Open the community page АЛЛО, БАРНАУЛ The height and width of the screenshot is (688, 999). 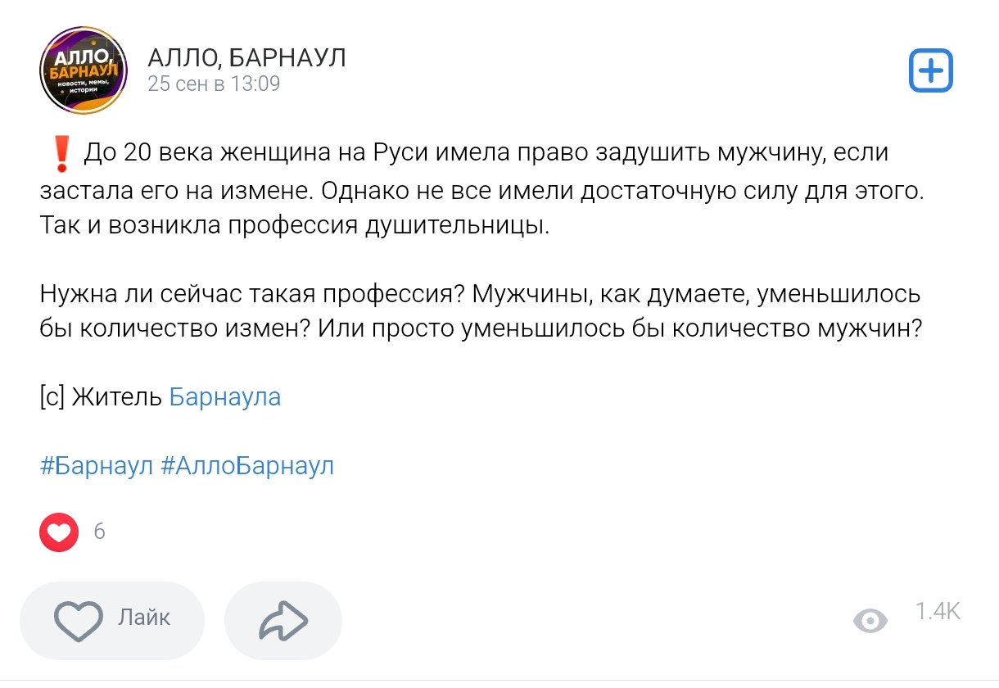pyautogui.click(x=246, y=57)
